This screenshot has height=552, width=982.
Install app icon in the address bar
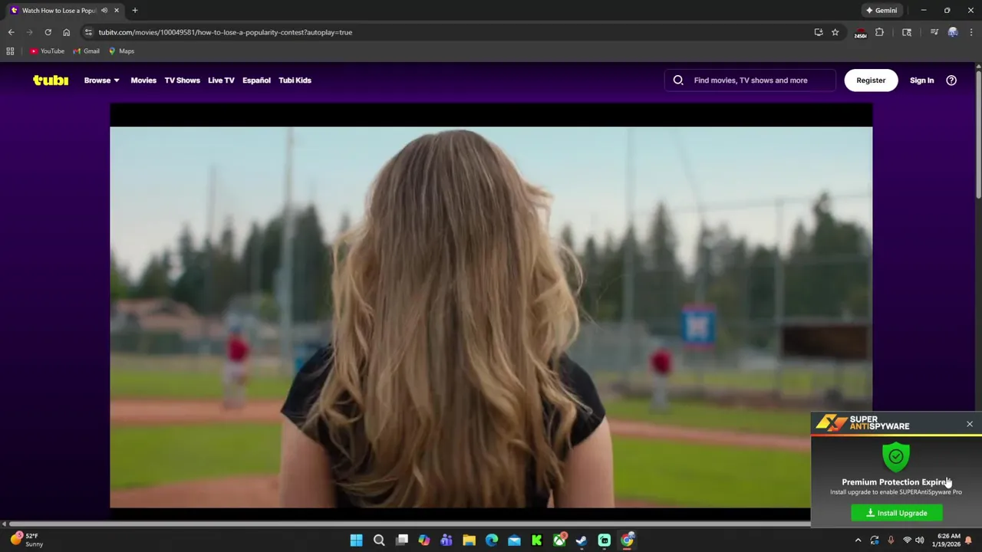(x=819, y=32)
